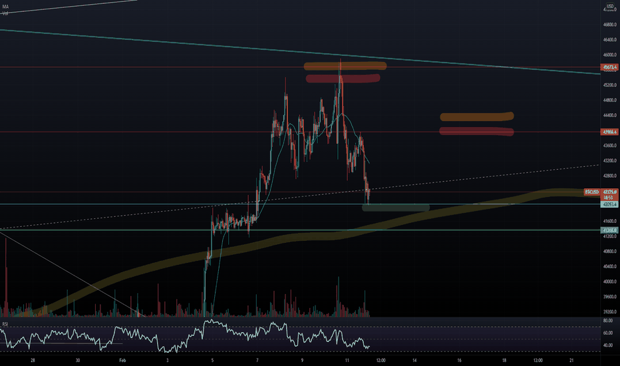Click the RSI 40.00 scale value
The width and height of the screenshot is (620, 366).
pos(608,345)
